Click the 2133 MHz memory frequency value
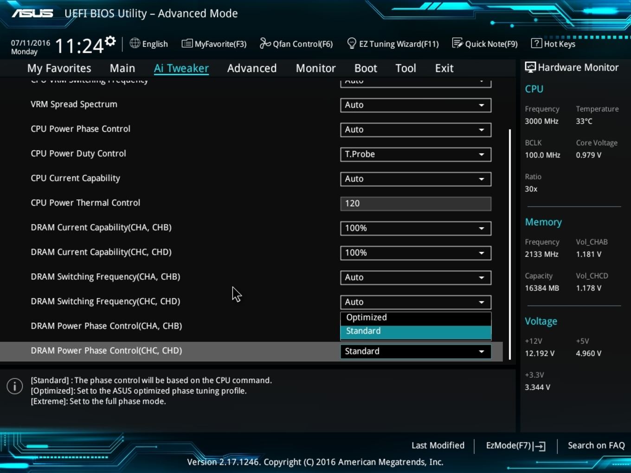Image resolution: width=631 pixels, height=473 pixels. click(541, 254)
